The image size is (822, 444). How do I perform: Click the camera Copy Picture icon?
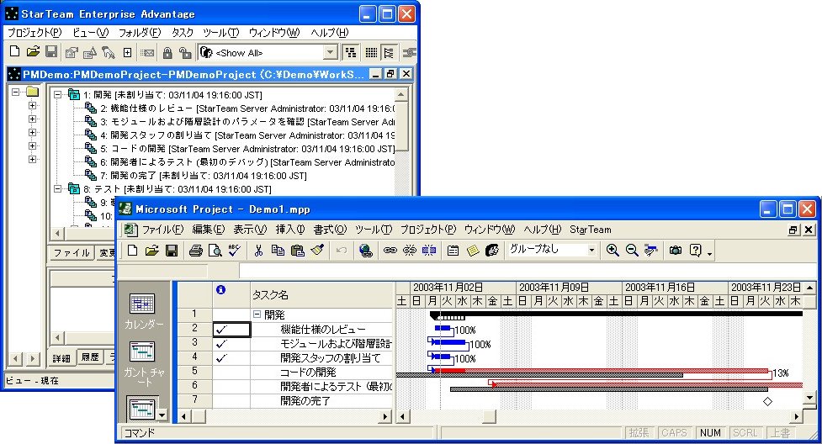coord(676,251)
